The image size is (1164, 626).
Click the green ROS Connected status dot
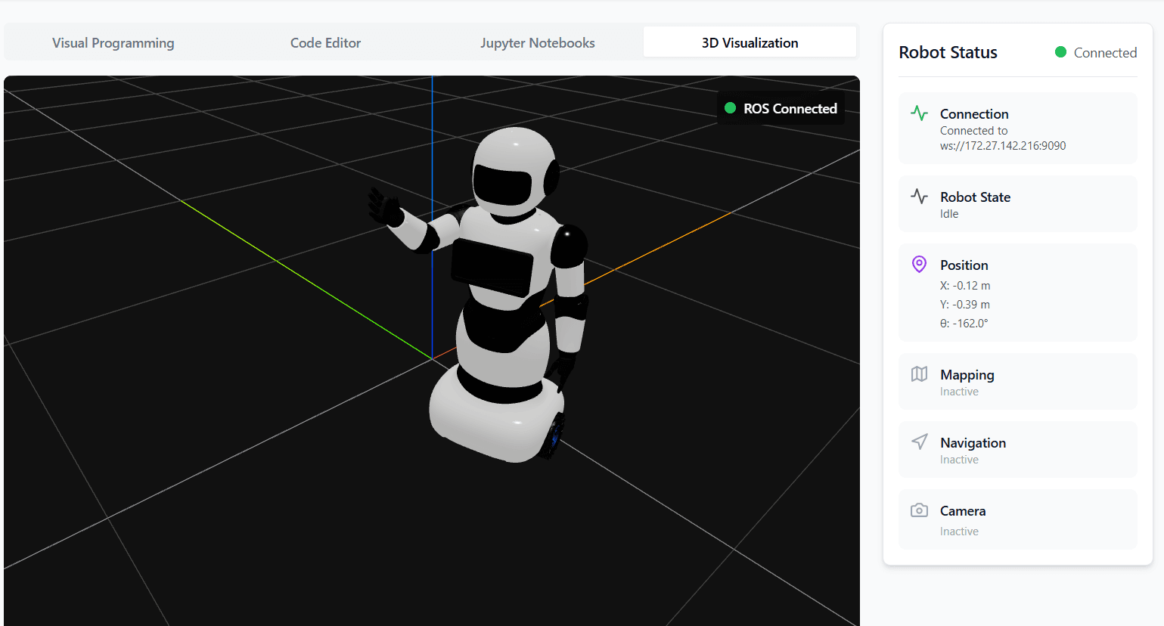coord(730,108)
